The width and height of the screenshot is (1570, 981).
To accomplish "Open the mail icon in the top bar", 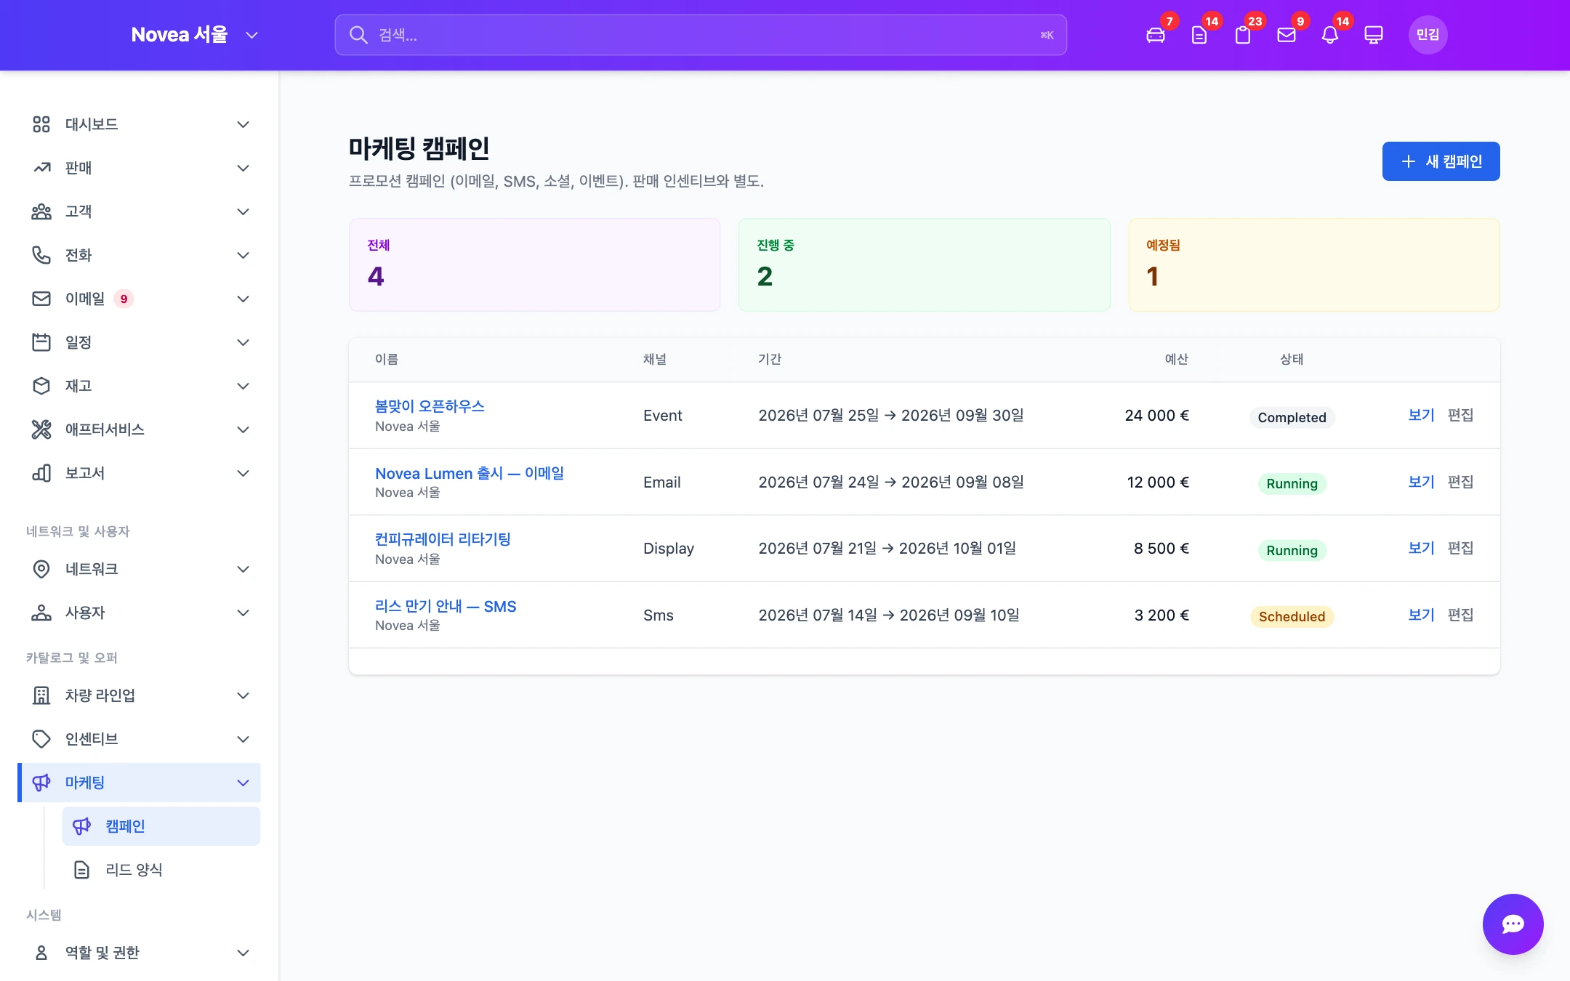I will 1287,35.
